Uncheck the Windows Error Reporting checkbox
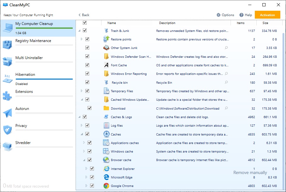Viewport: 286px width, 192px height. point(87,74)
